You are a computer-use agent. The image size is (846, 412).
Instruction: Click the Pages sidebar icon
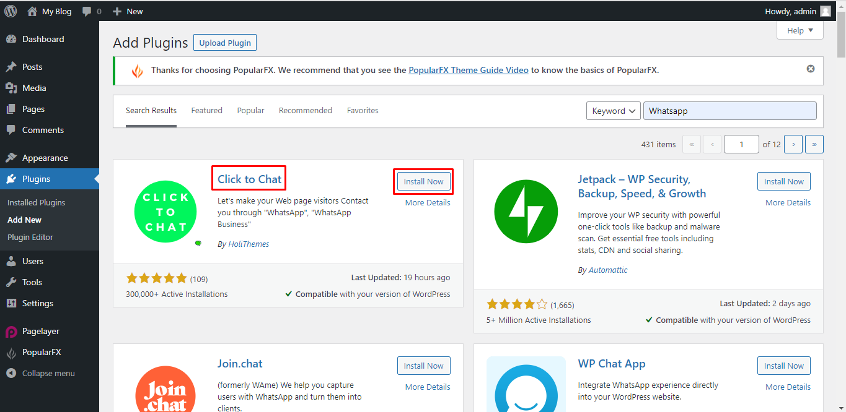(11, 109)
